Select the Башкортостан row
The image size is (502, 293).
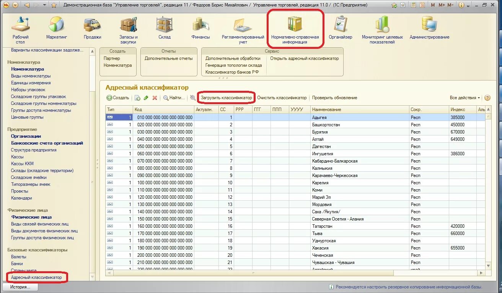295,125
